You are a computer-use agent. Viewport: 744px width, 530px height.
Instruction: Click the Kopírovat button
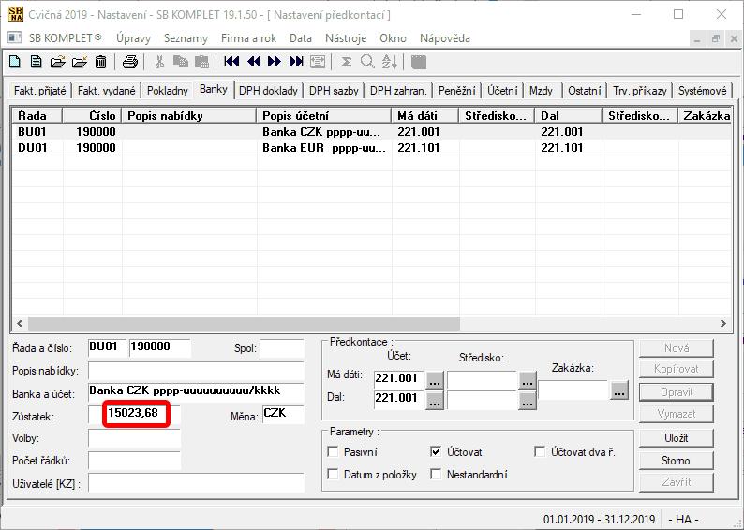[x=677, y=369]
